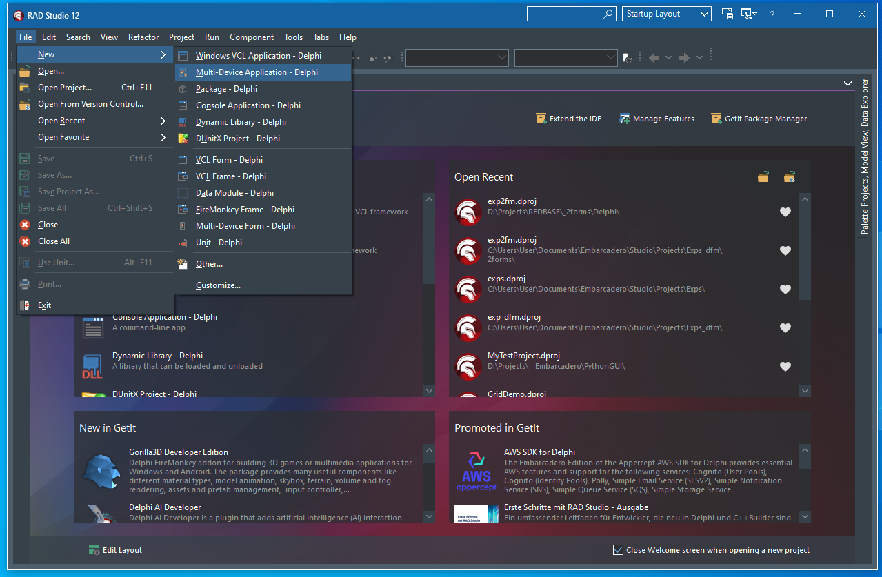Screen dimensions: 882x577
Task: Click the Extend the IDE icon
Action: point(541,119)
